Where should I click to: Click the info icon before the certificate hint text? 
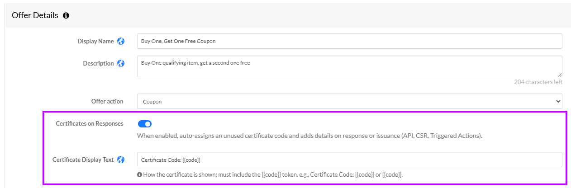[x=139, y=174]
